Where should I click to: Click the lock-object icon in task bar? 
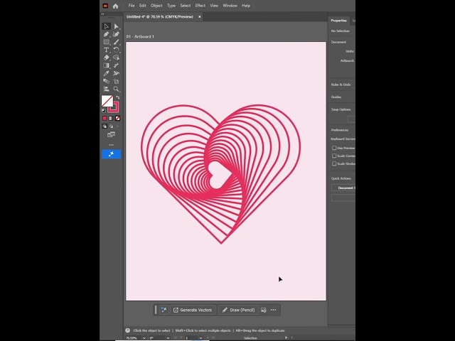pyautogui.click(x=264, y=310)
